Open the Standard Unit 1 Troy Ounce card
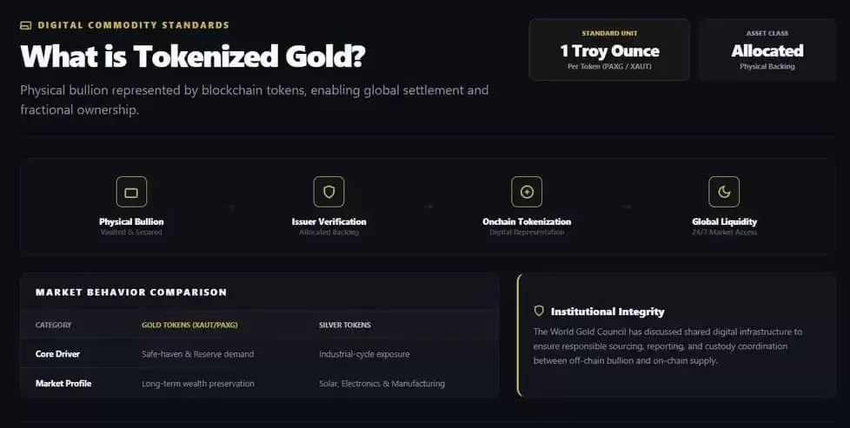 pos(609,49)
